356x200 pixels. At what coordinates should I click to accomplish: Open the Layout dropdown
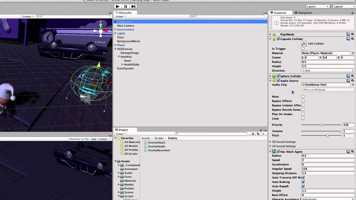pos(344,6)
